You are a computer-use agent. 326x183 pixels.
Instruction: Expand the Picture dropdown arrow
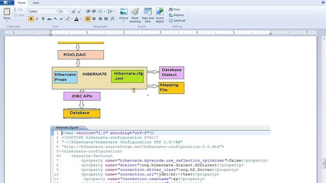123,21
